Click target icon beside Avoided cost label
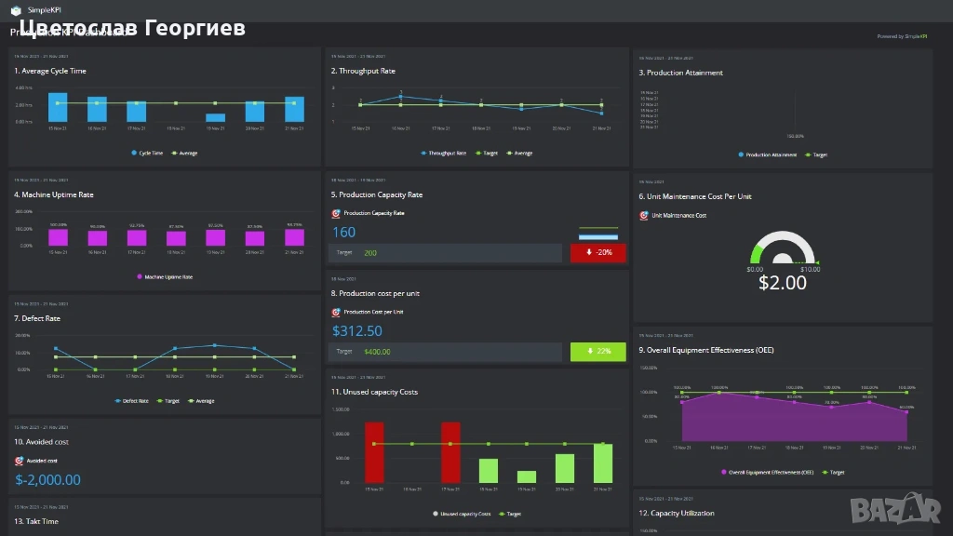 click(x=20, y=461)
